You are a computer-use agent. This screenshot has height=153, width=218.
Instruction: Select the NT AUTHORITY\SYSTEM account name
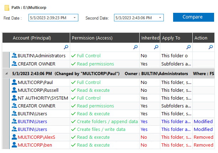click(x=43, y=98)
